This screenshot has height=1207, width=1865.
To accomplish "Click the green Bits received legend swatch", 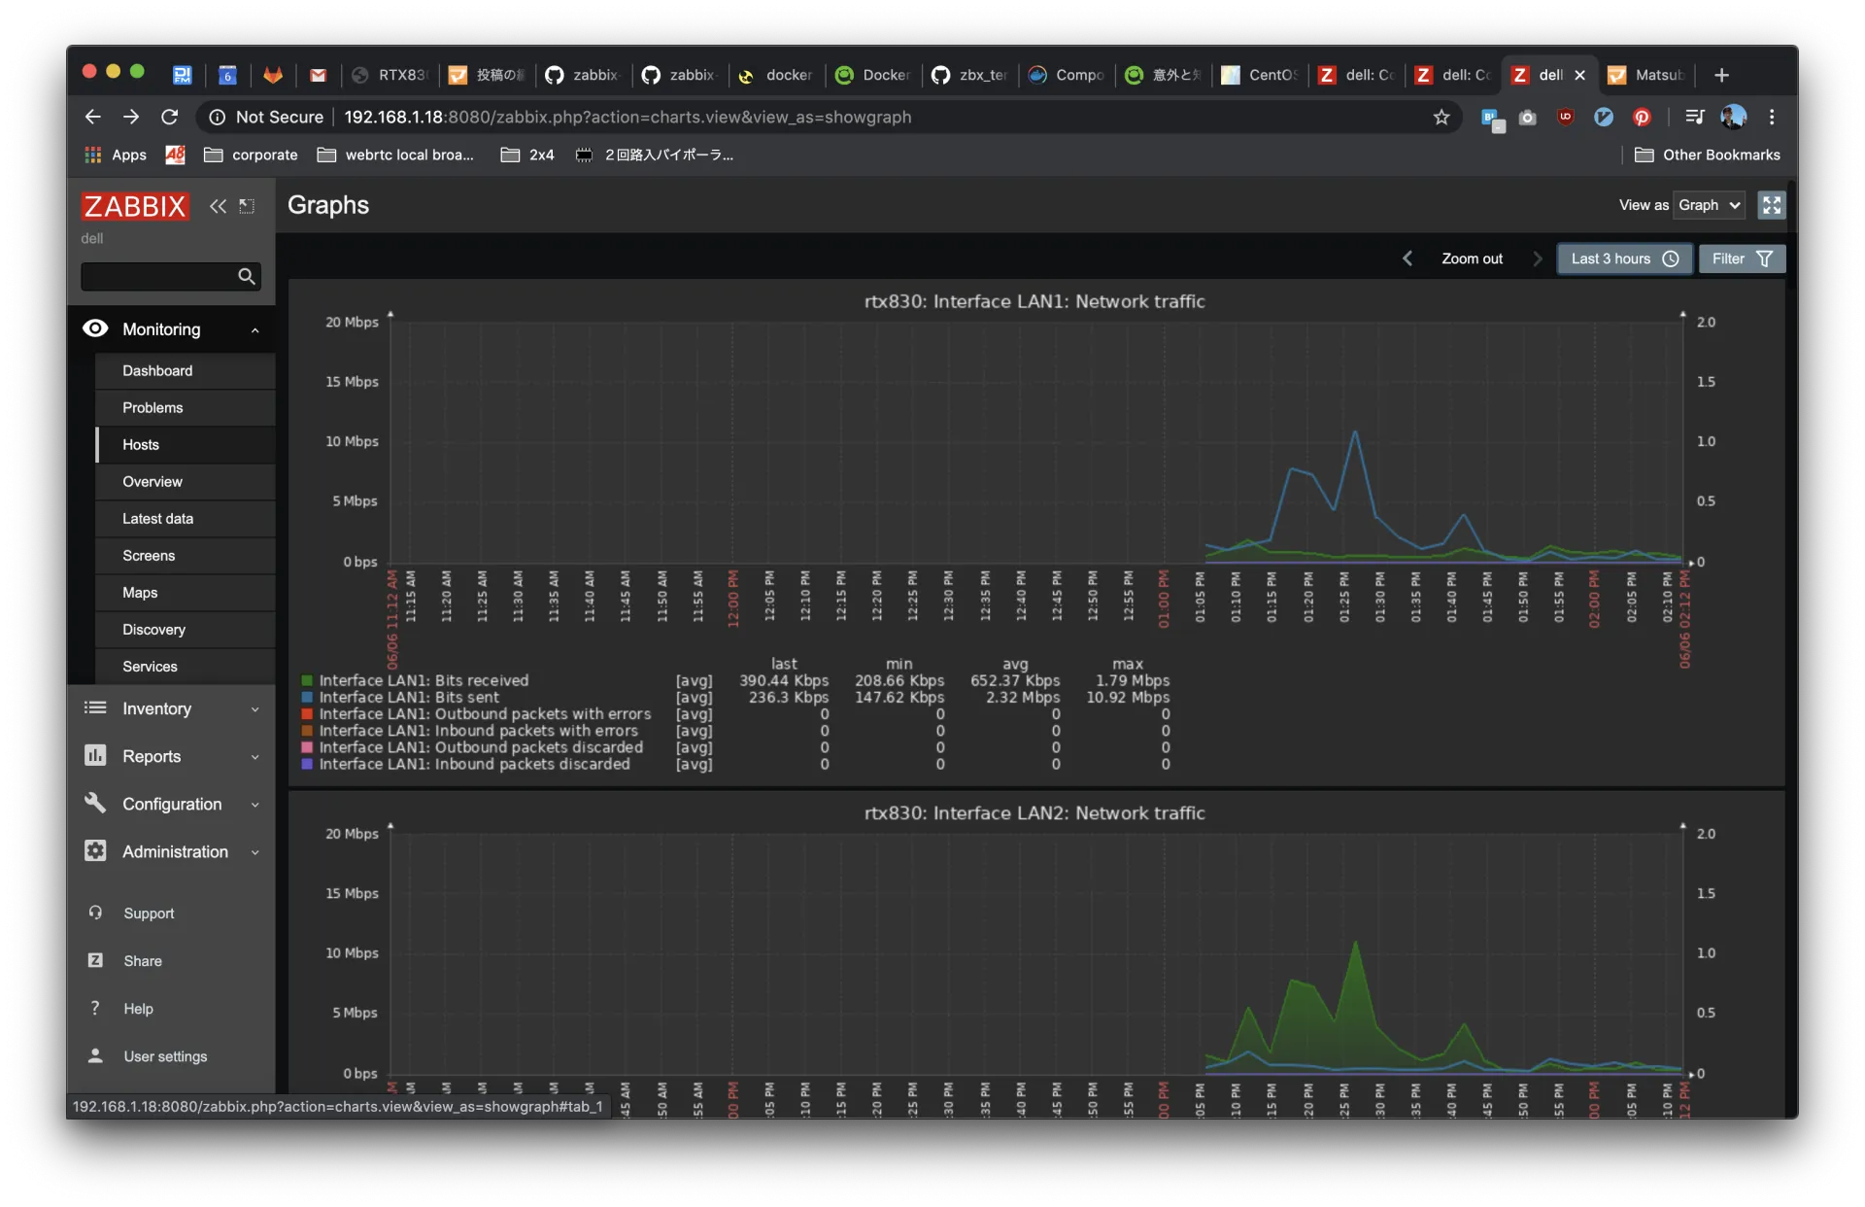I will pyautogui.click(x=307, y=680).
